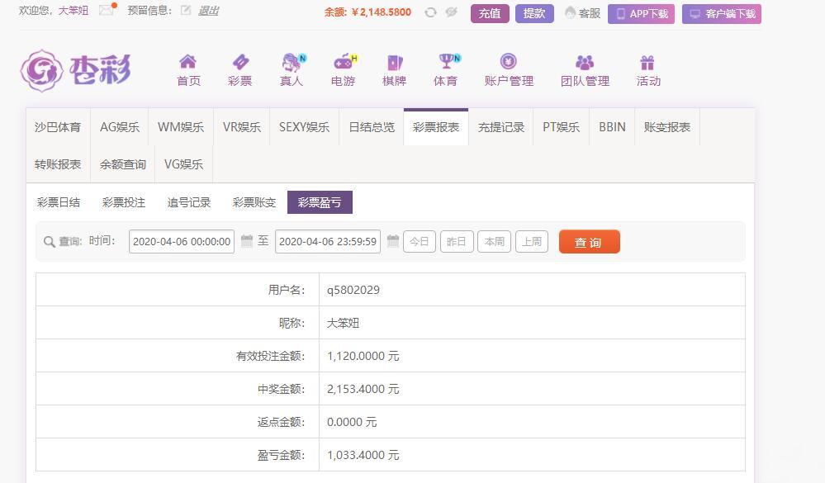Switch to VR娱乐 tab
825x483 pixels.
[x=241, y=127]
